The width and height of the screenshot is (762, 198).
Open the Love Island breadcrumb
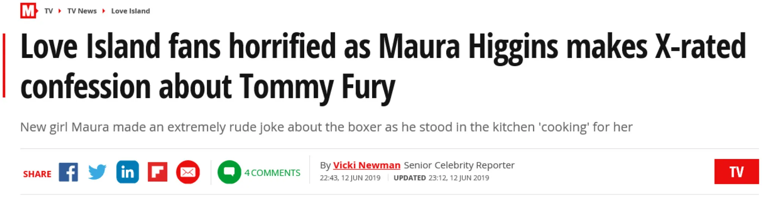[x=131, y=11]
